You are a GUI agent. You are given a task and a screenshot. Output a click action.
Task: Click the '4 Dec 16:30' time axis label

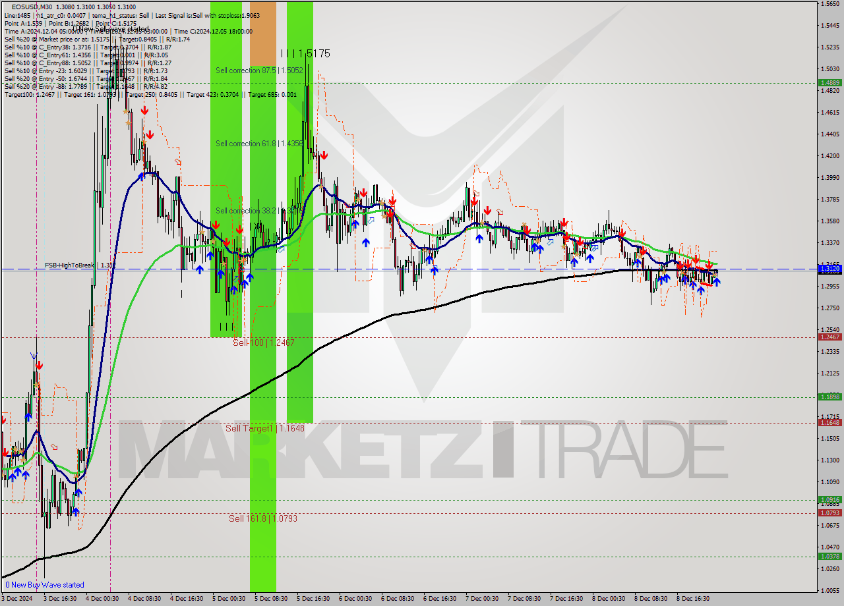[187, 599]
